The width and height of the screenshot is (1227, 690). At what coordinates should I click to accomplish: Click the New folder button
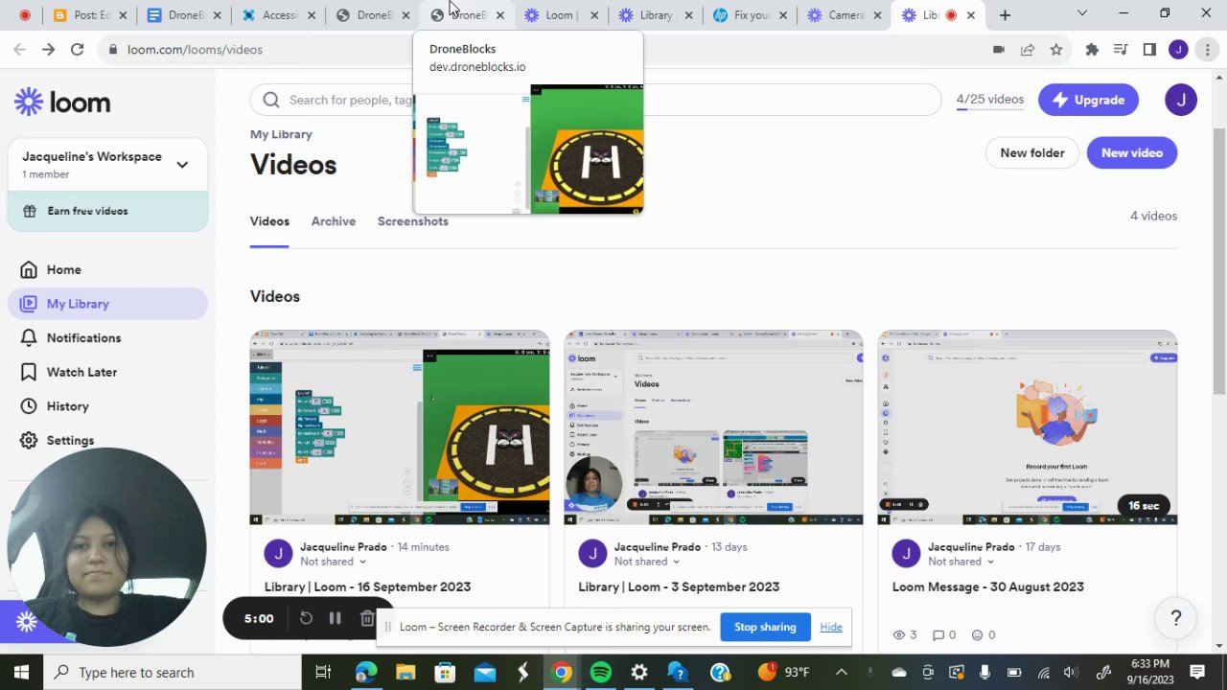[x=1032, y=152]
